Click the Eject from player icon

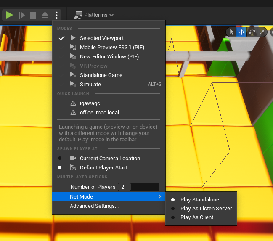[45, 15]
